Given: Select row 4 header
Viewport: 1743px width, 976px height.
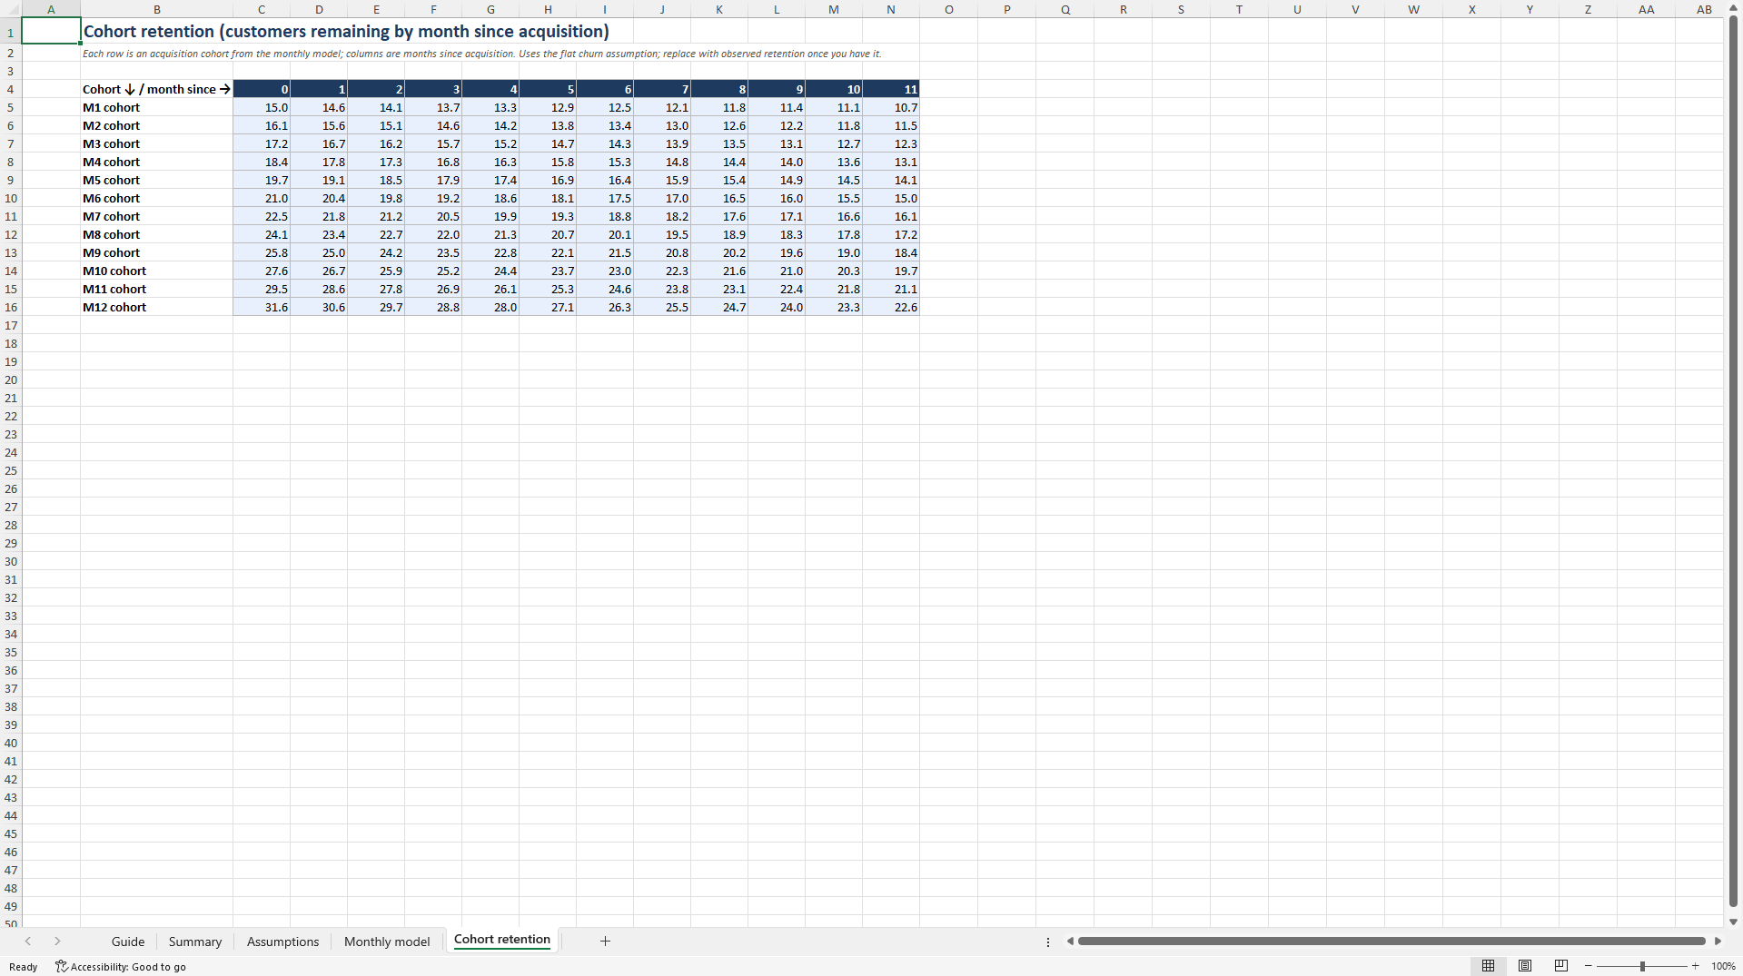Looking at the screenshot, I should tap(11, 89).
